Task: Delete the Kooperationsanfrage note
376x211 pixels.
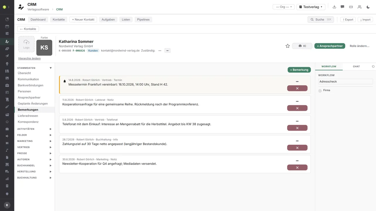Action: coord(297,108)
